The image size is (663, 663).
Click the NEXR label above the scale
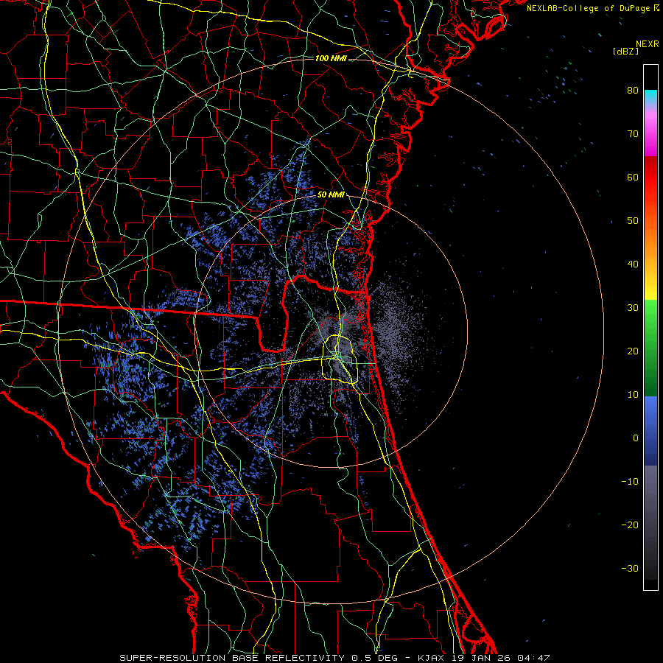coord(648,44)
